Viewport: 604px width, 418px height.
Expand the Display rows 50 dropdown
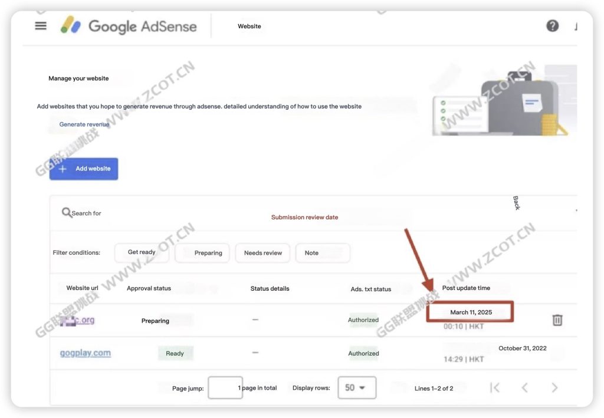(356, 387)
